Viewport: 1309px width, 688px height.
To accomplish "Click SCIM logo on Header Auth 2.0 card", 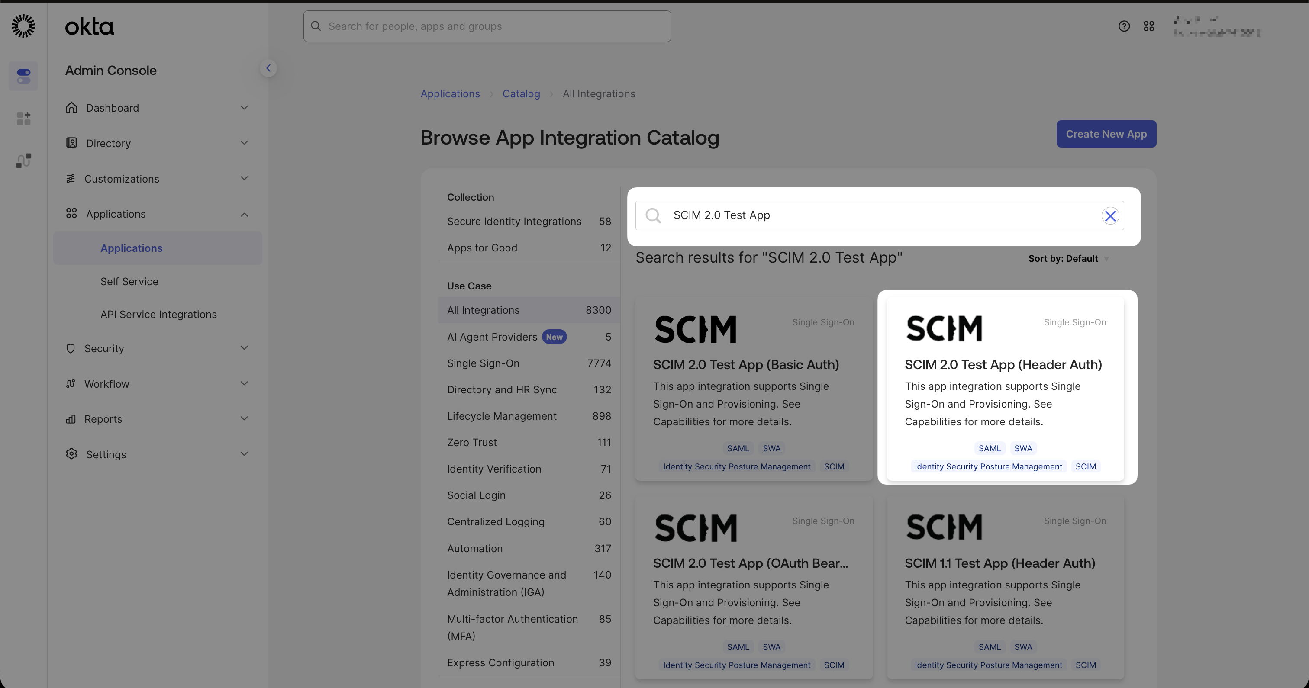I will [944, 328].
